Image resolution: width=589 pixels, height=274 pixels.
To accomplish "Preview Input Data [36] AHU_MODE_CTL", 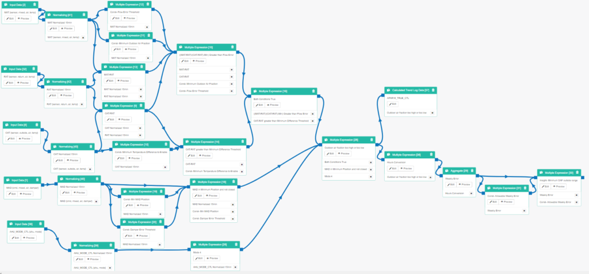I will [x=29, y=238].
